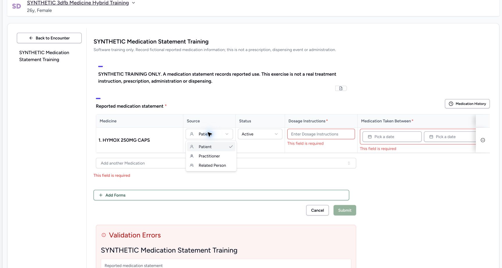
Task: Click the small document icon under the notice
Action: coord(341,88)
